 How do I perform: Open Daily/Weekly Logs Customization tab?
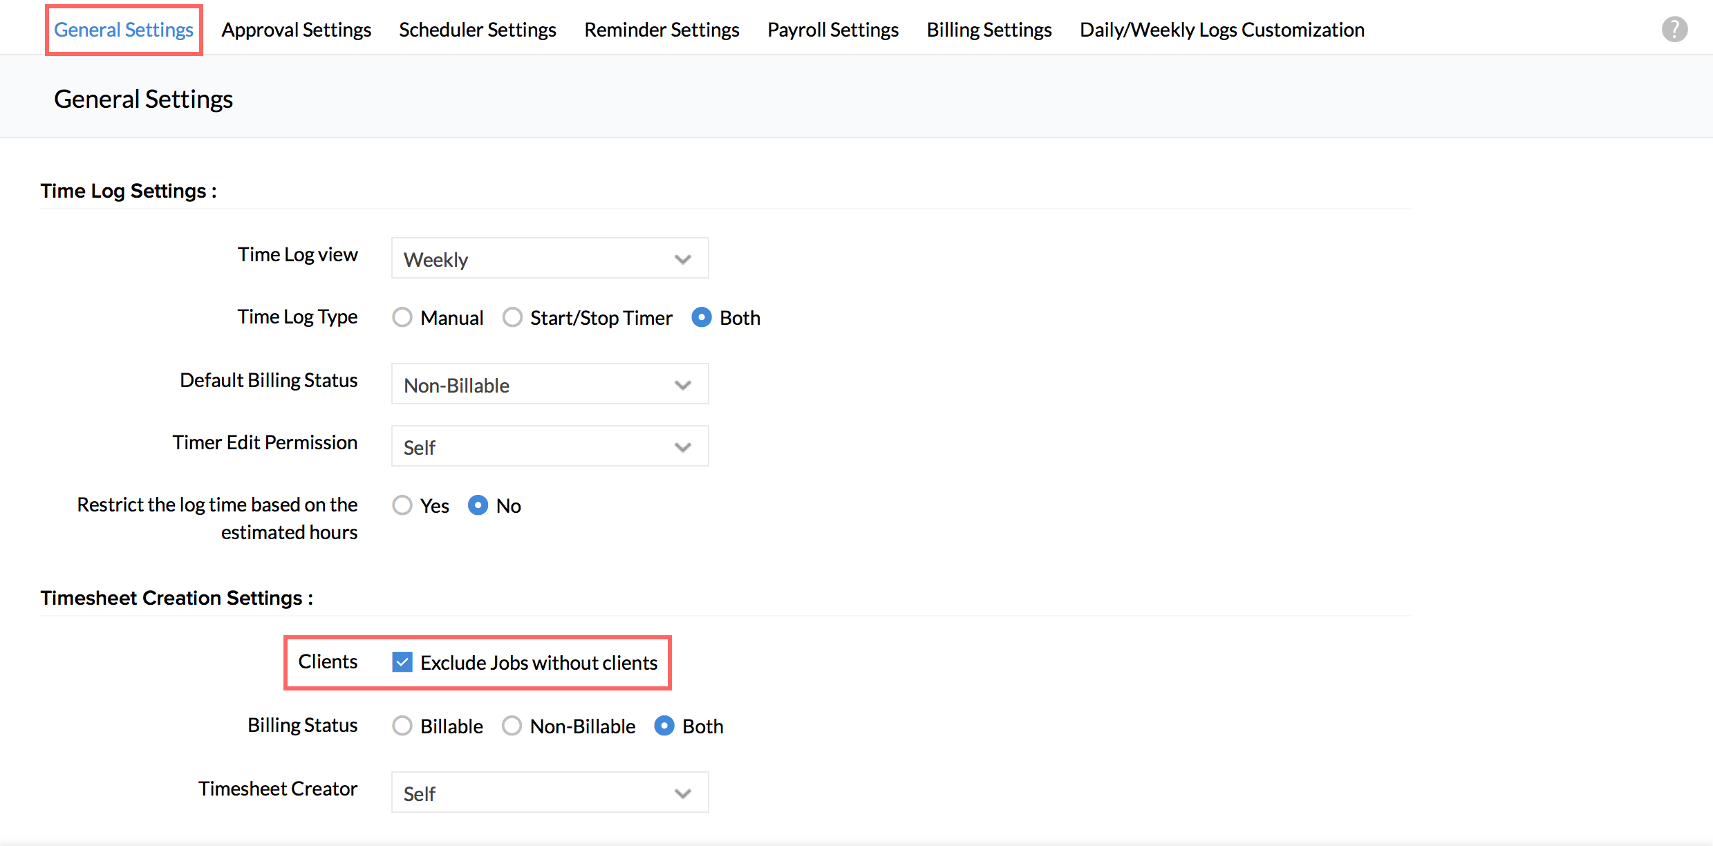pyautogui.click(x=1221, y=30)
